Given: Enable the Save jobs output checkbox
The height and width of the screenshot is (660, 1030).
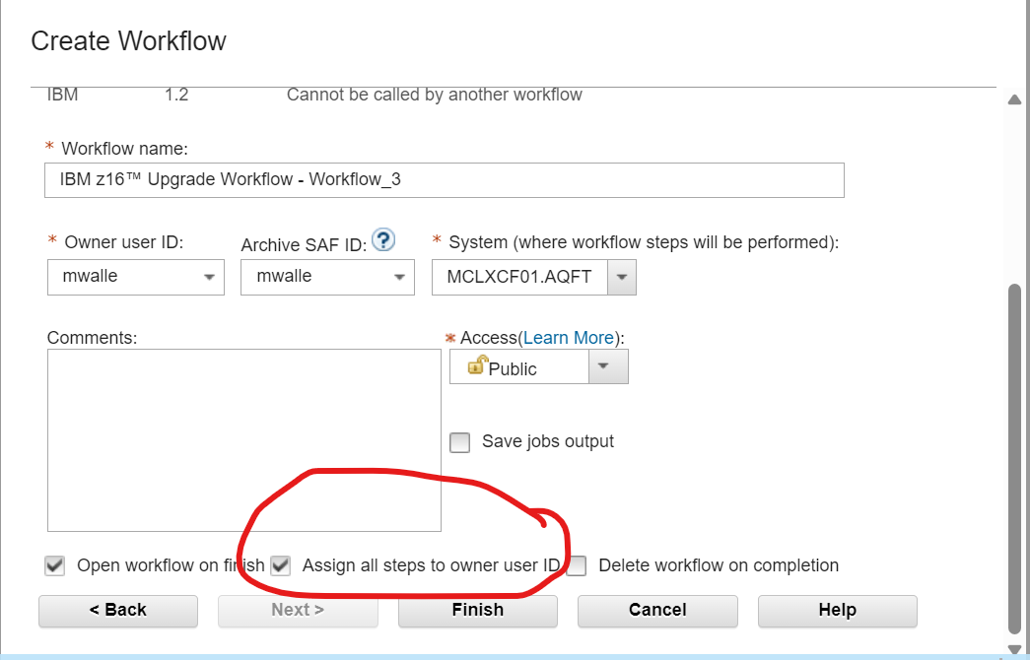Looking at the screenshot, I should tap(459, 442).
